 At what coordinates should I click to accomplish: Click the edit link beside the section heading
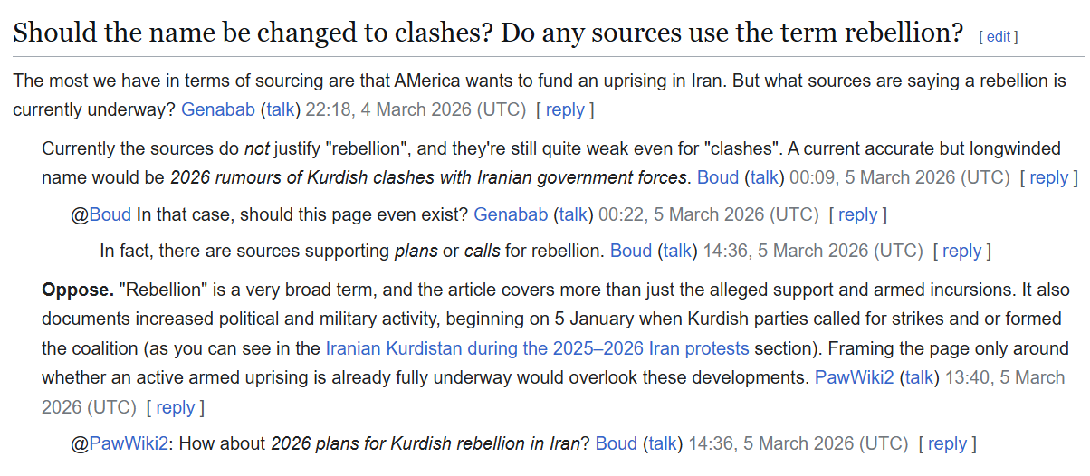pyautogui.click(x=998, y=37)
